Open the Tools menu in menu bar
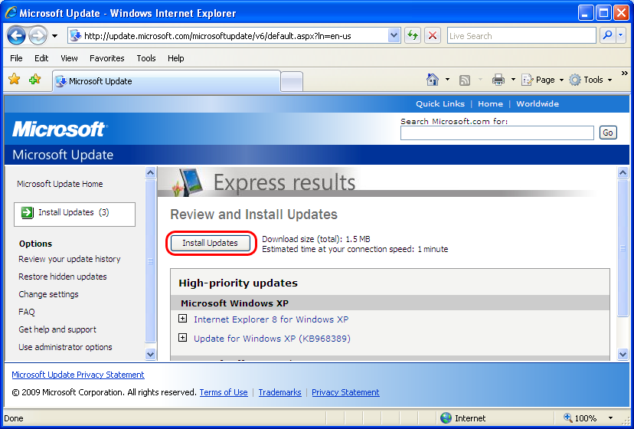Viewport: 634px width, 429px height. tap(146, 58)
